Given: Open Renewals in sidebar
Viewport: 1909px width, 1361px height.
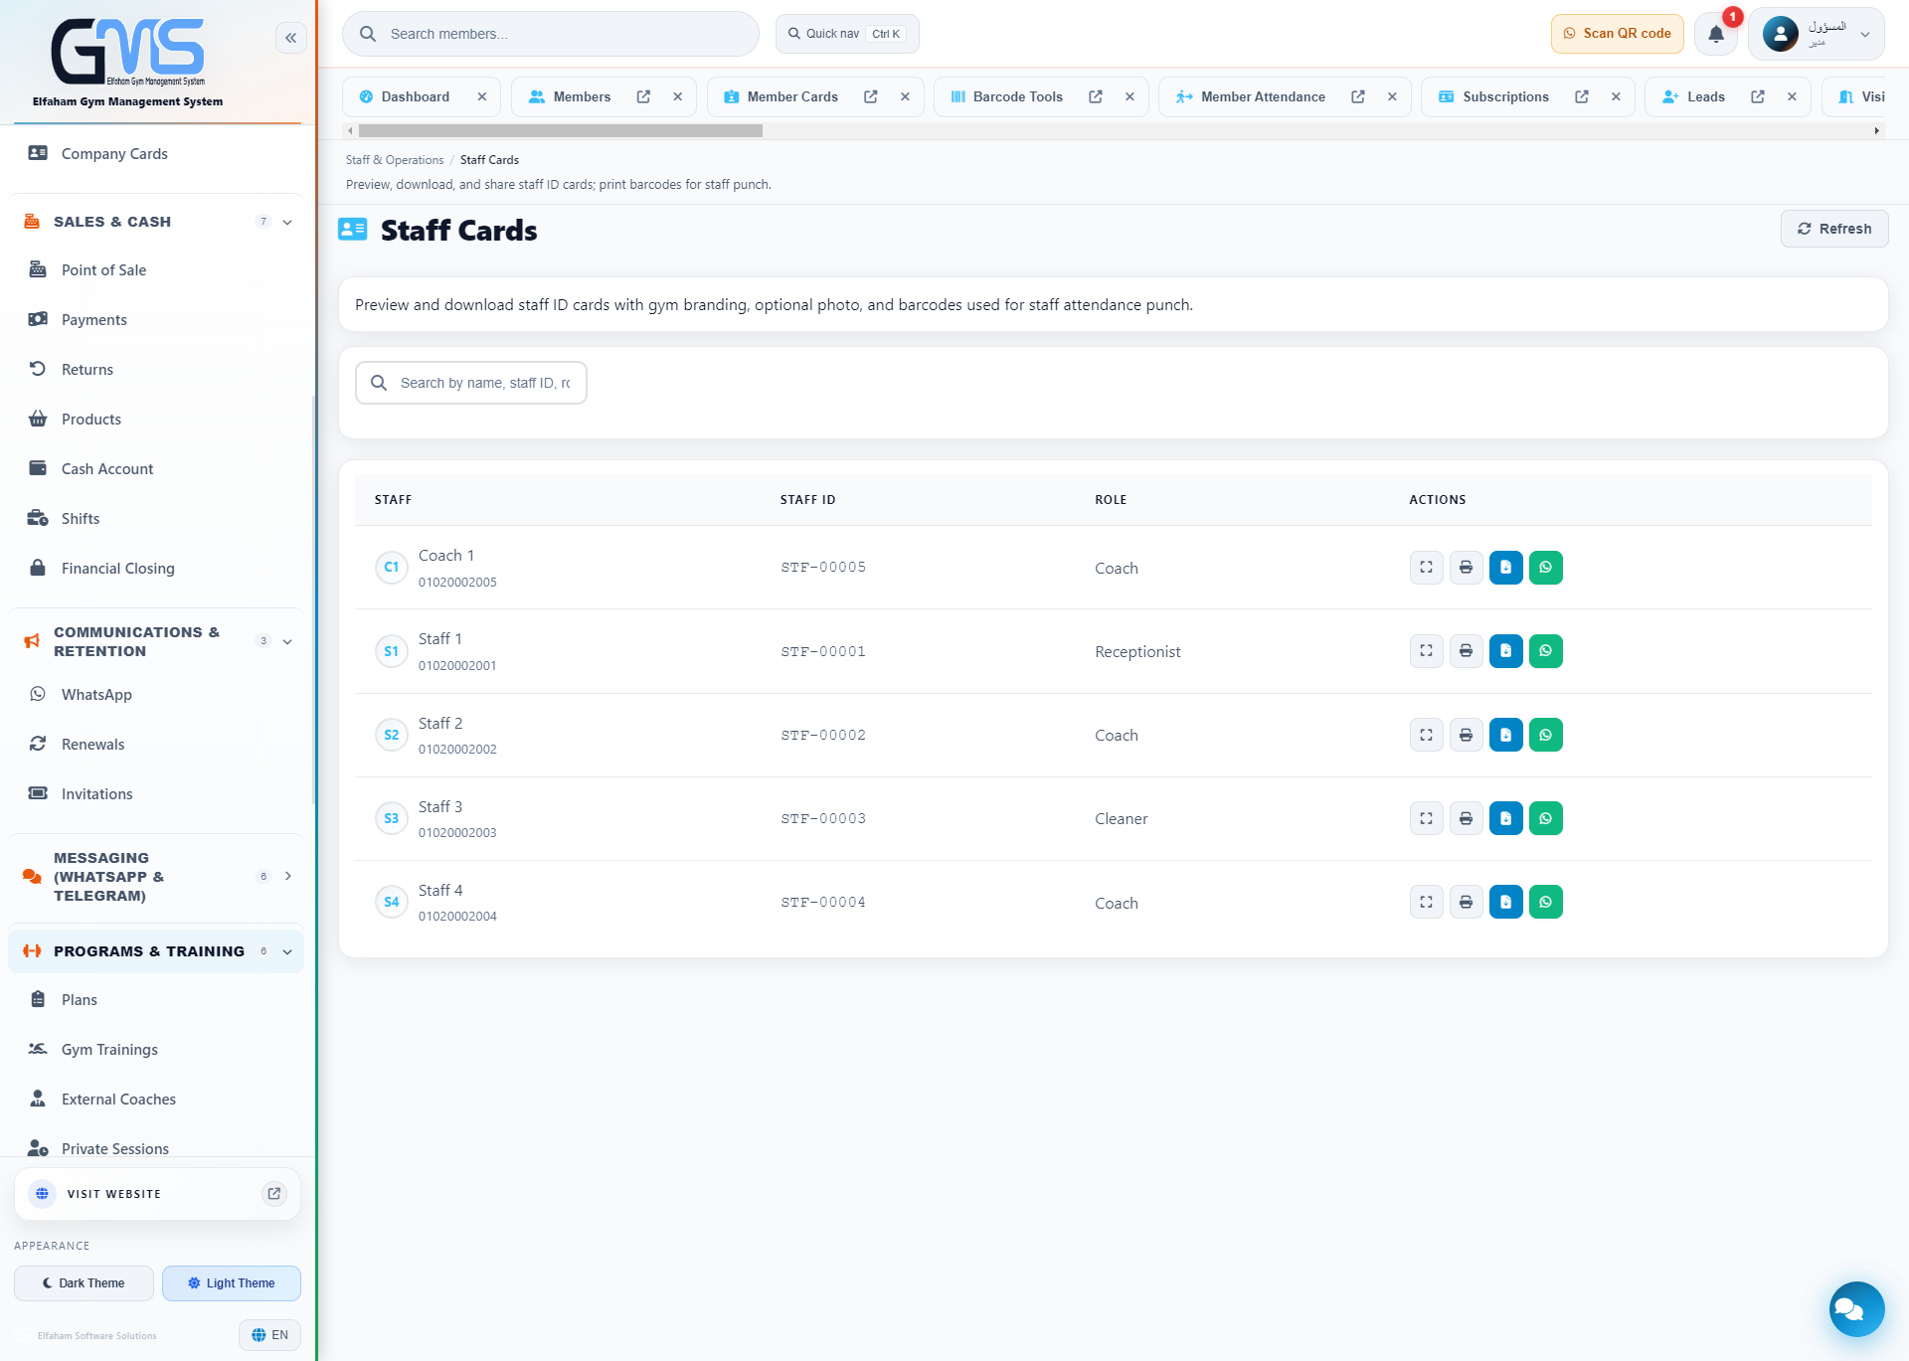Looking at the screenshot, I should pyautogui.click(x=92, y=745).
